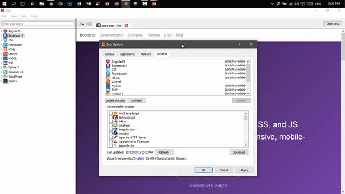
Task: Confirm options with OK button
Action: [x=204, y=170]
